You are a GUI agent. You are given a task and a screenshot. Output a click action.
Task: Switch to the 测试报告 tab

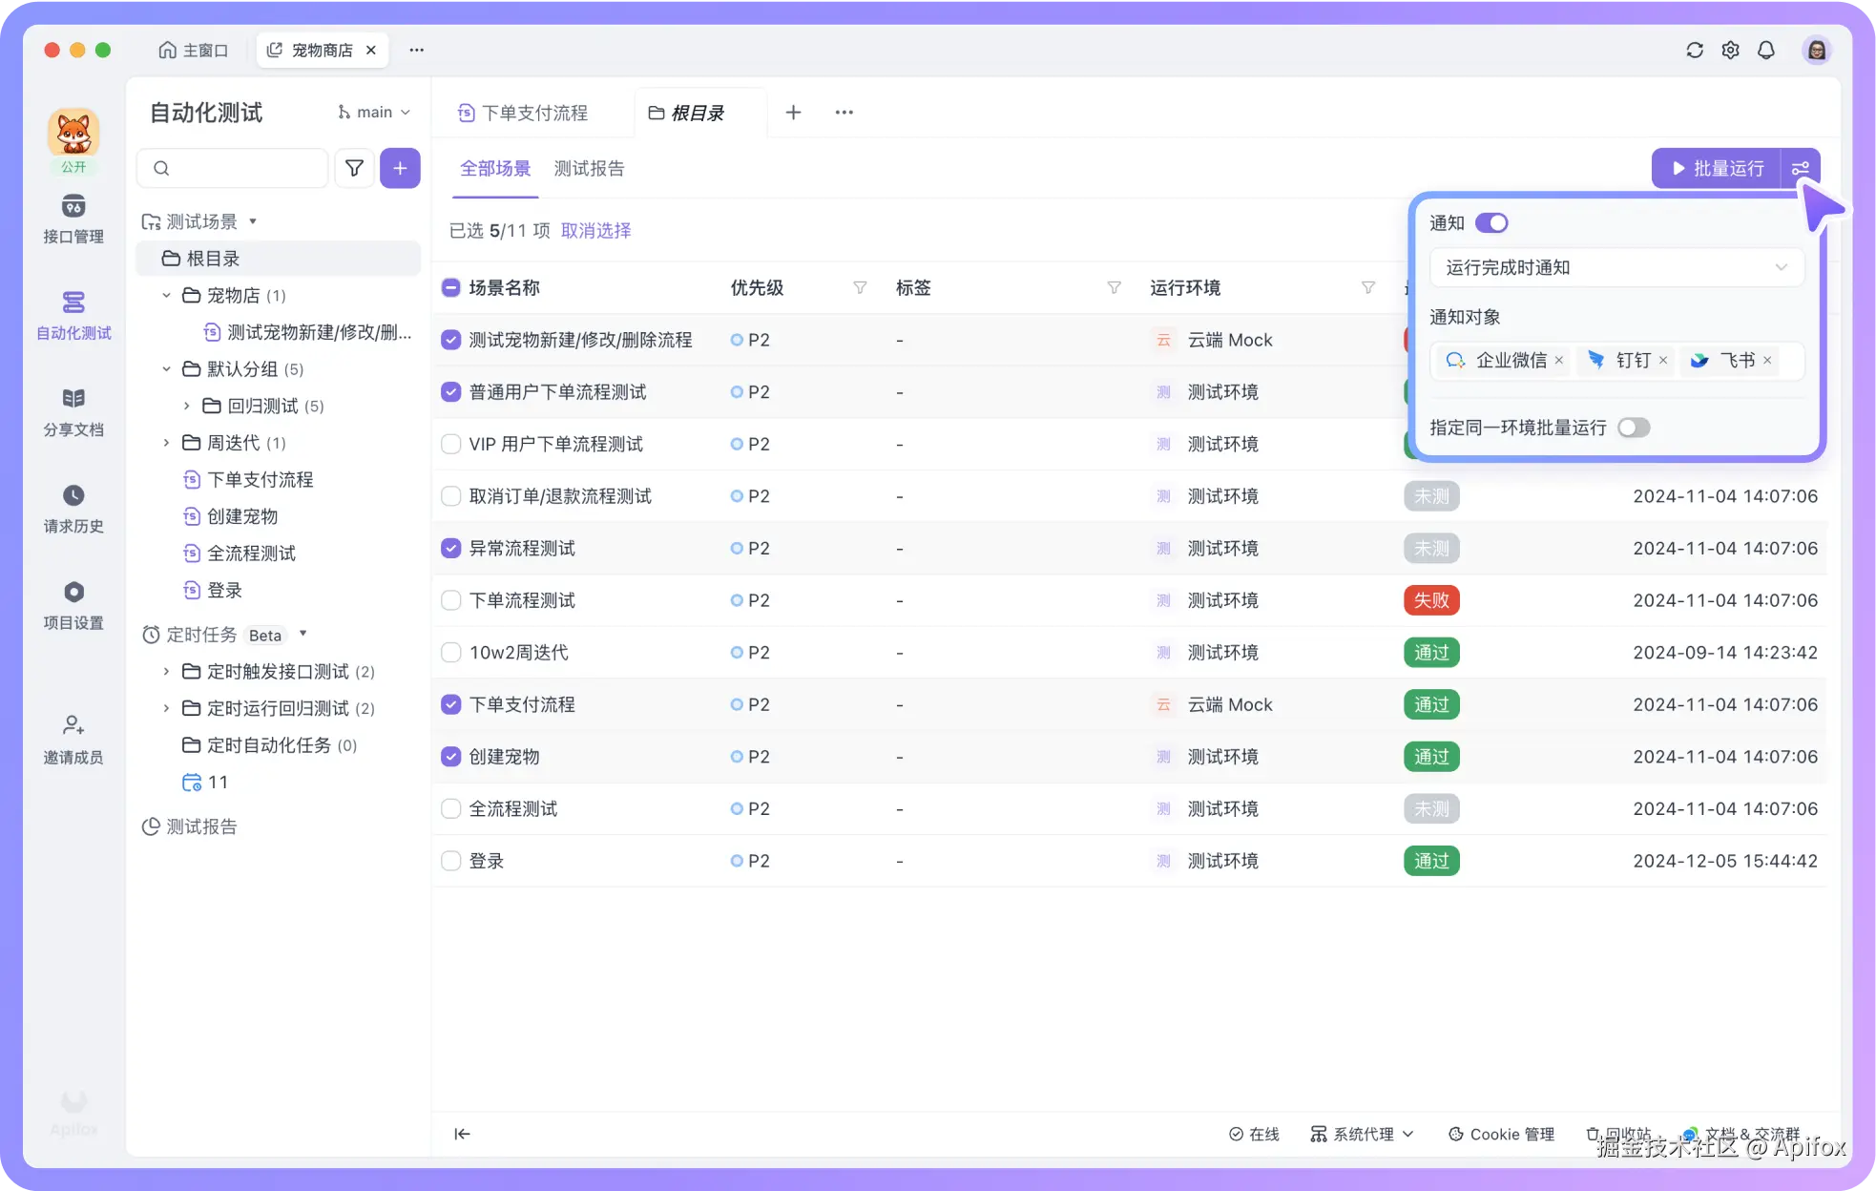tap(588, 169)
